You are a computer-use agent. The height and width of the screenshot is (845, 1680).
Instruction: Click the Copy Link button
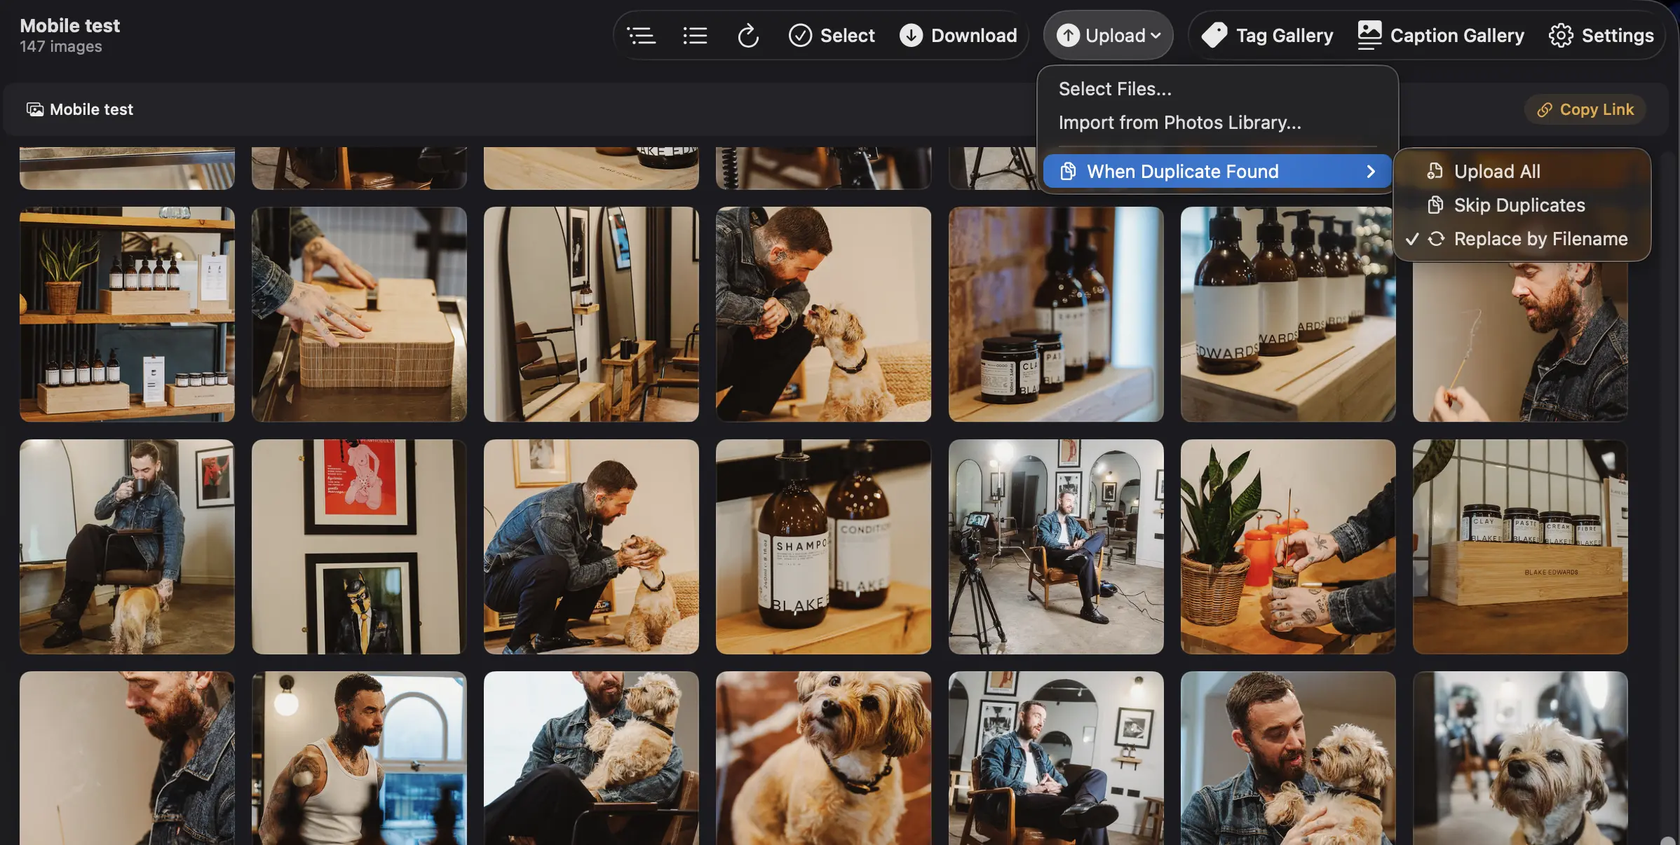click(x=1585, y=109)
